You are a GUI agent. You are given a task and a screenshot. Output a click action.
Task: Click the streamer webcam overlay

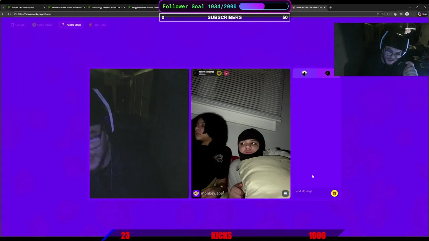pyautogui.click(x=381, y=49)
